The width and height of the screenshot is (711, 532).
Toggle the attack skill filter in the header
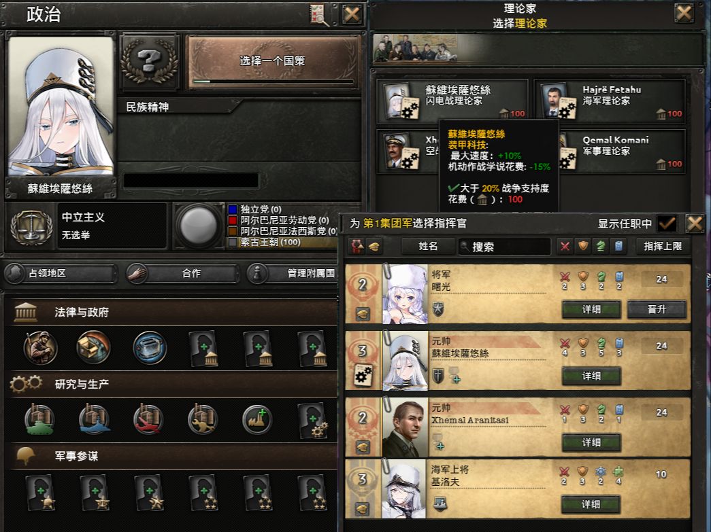pos(565,247)
